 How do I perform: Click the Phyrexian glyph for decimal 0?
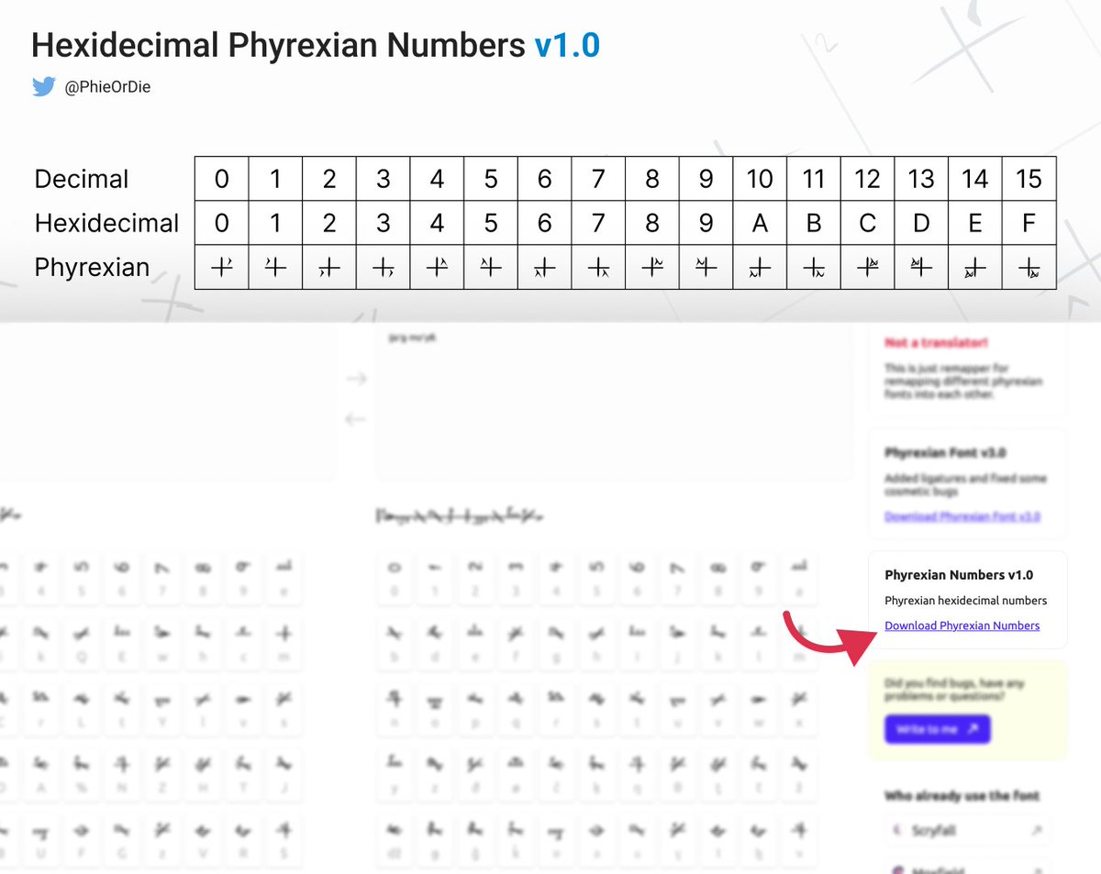222,267
